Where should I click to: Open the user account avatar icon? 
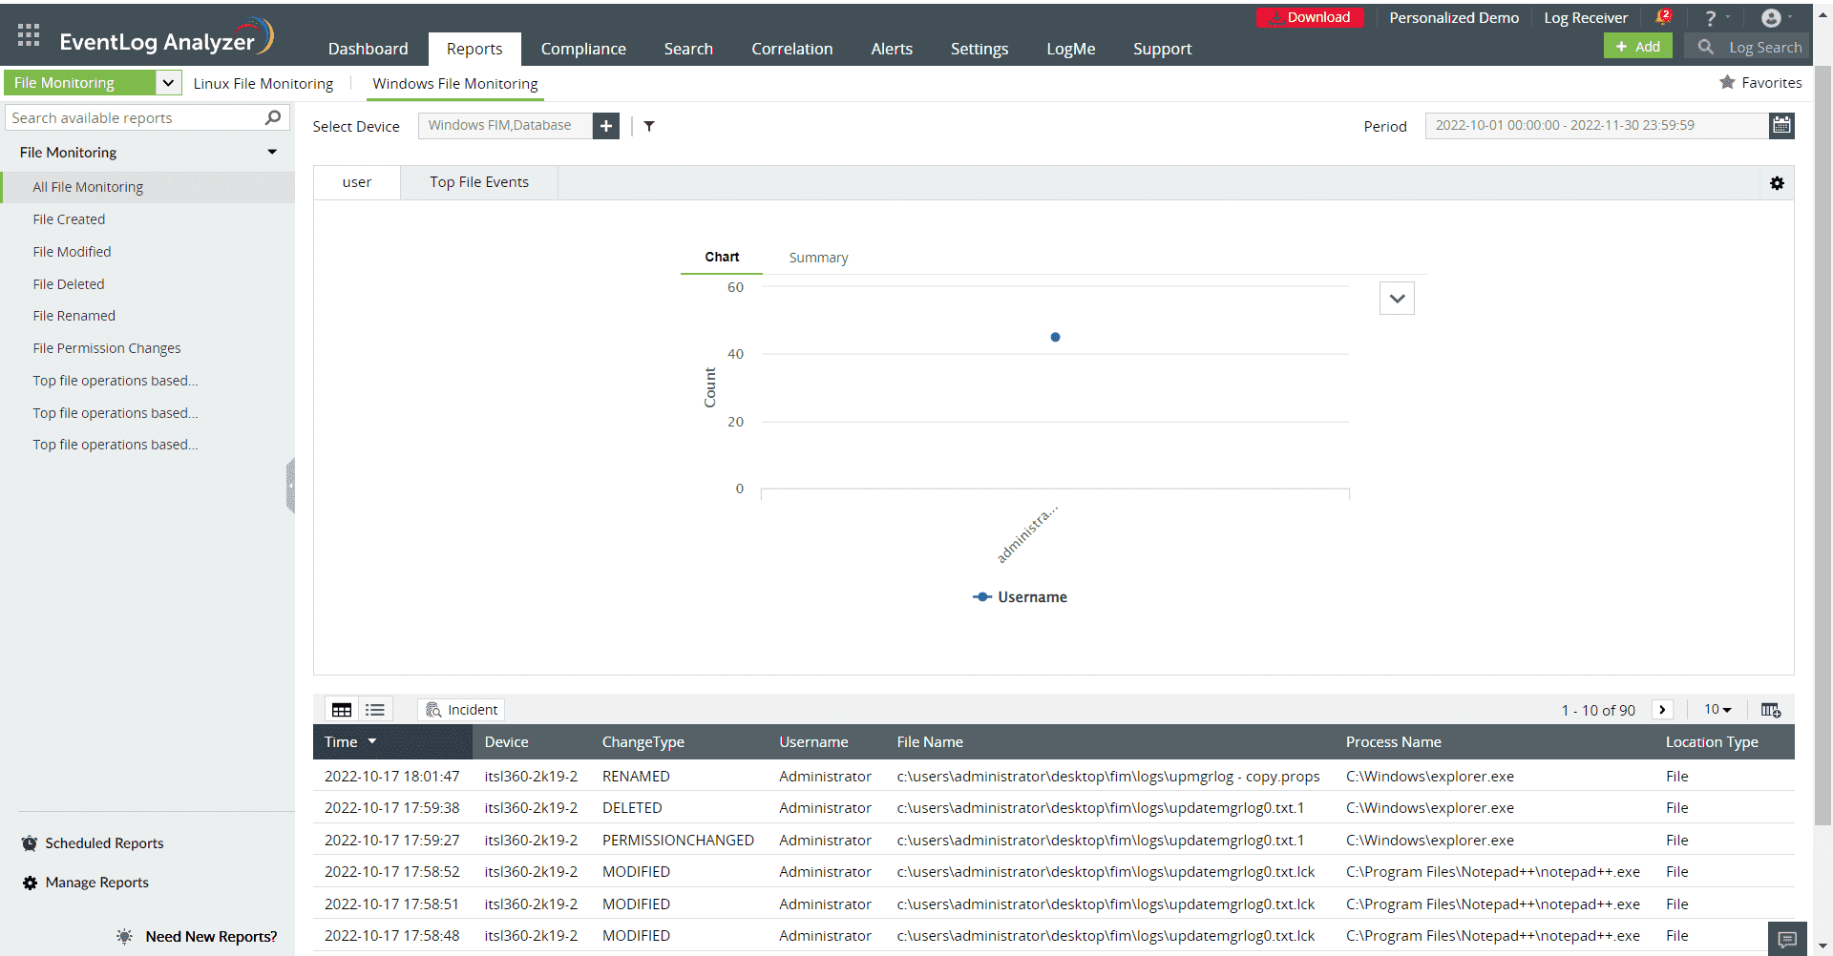click(1771, 18)
